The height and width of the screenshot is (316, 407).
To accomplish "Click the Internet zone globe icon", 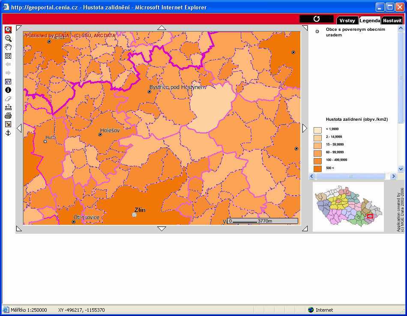I will click(311, 310).
